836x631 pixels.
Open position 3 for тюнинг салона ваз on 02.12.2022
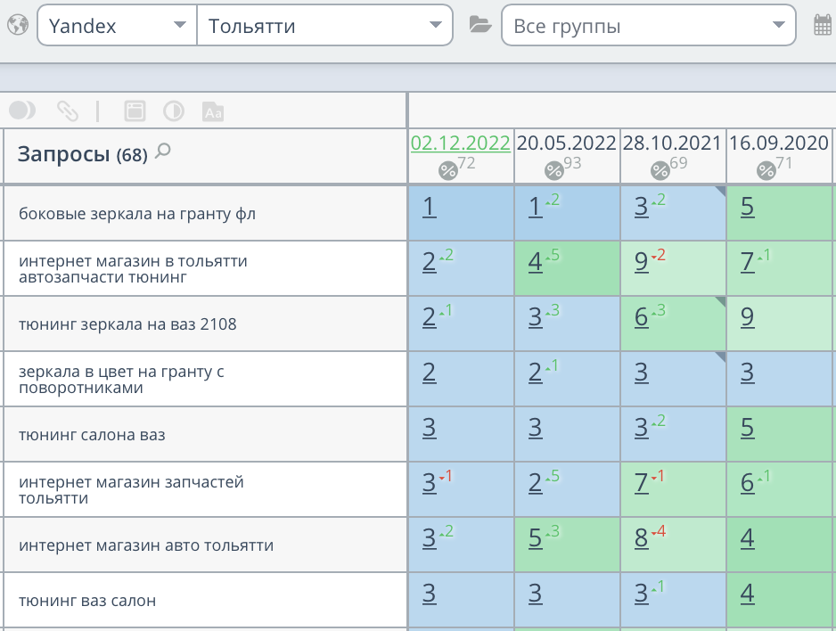point(430,428)
